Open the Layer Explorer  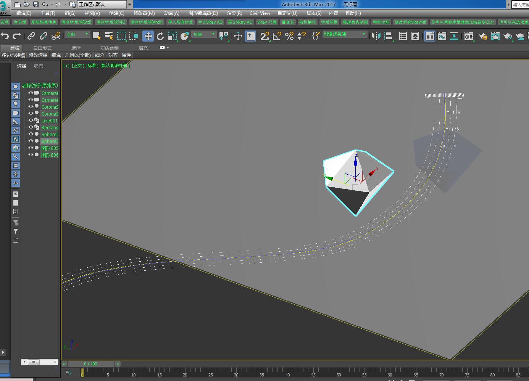[415, 36]
